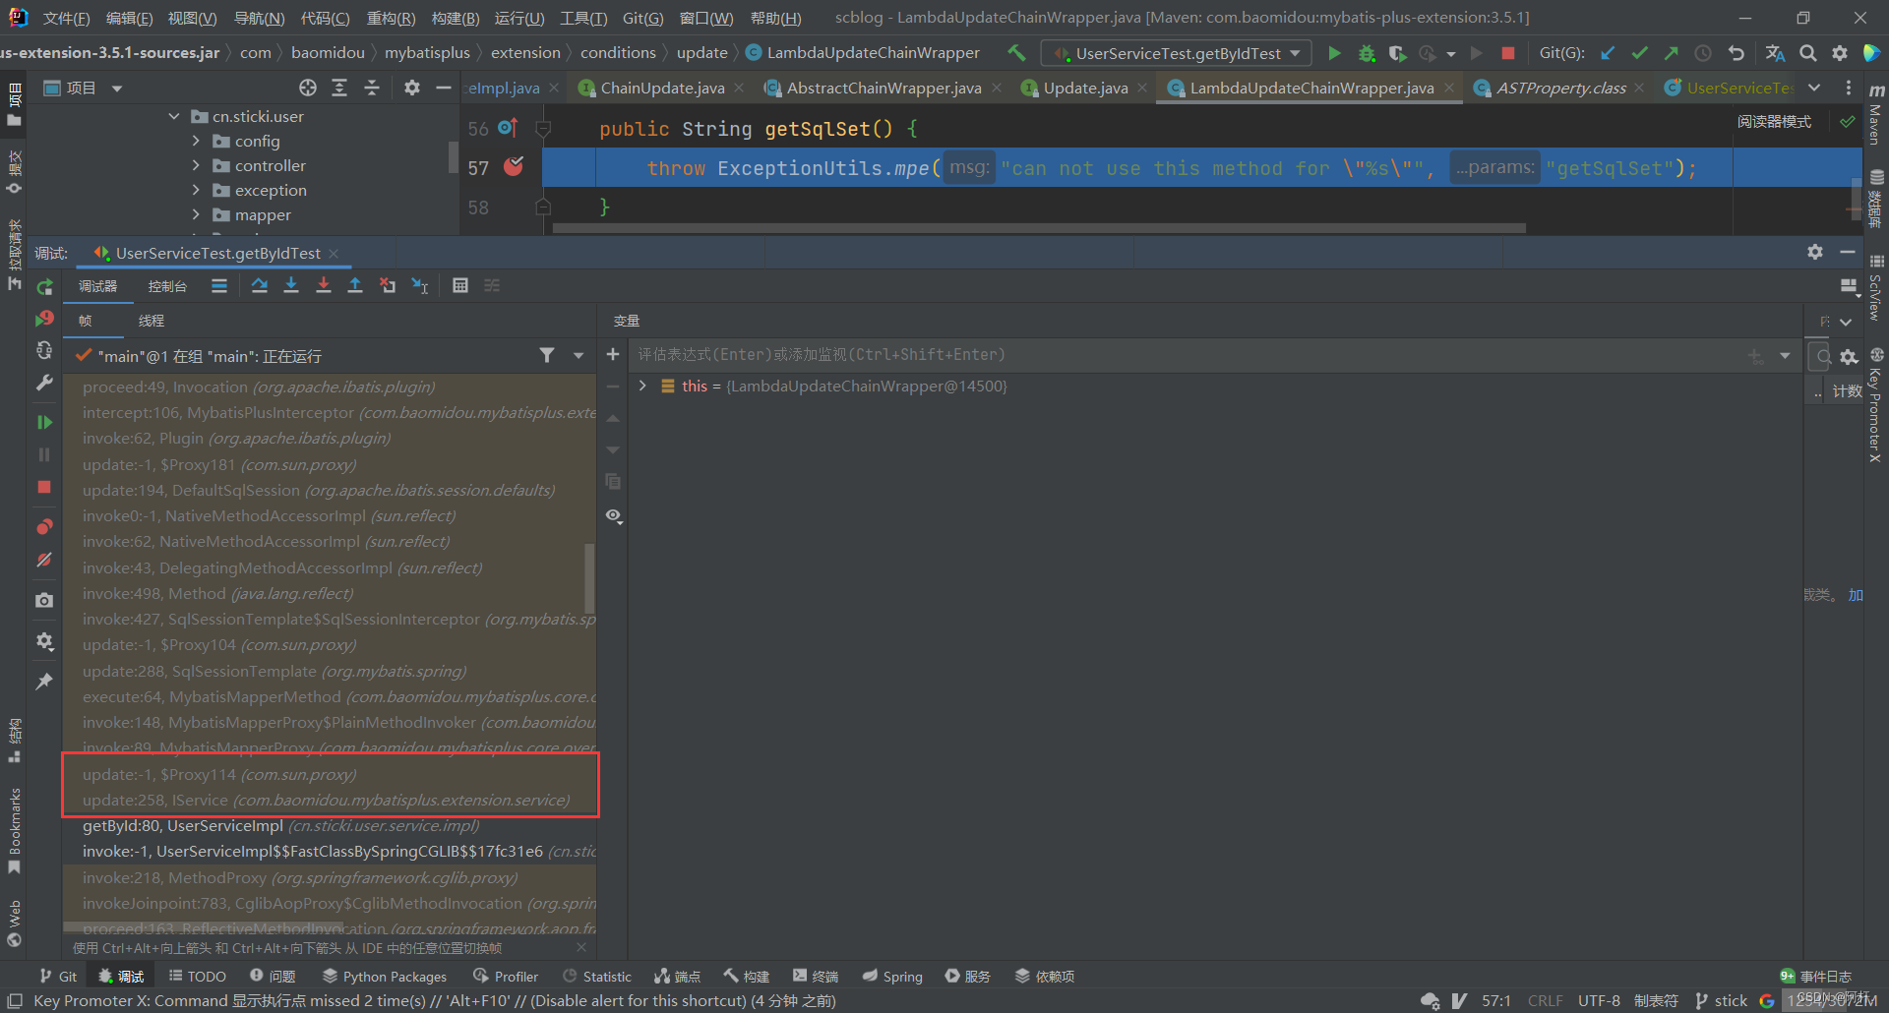Open Evaluate Expression calculator icon
The image size is (1889, 1013).
tap(459, 285)
